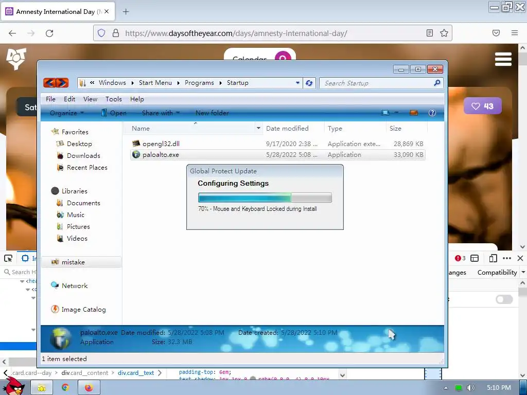
Task: Click the Configuring Settings progress bar
Action: pos(265,197)
